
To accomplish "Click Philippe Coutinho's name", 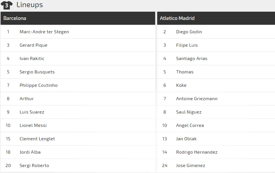I will [x=39, y=85].
